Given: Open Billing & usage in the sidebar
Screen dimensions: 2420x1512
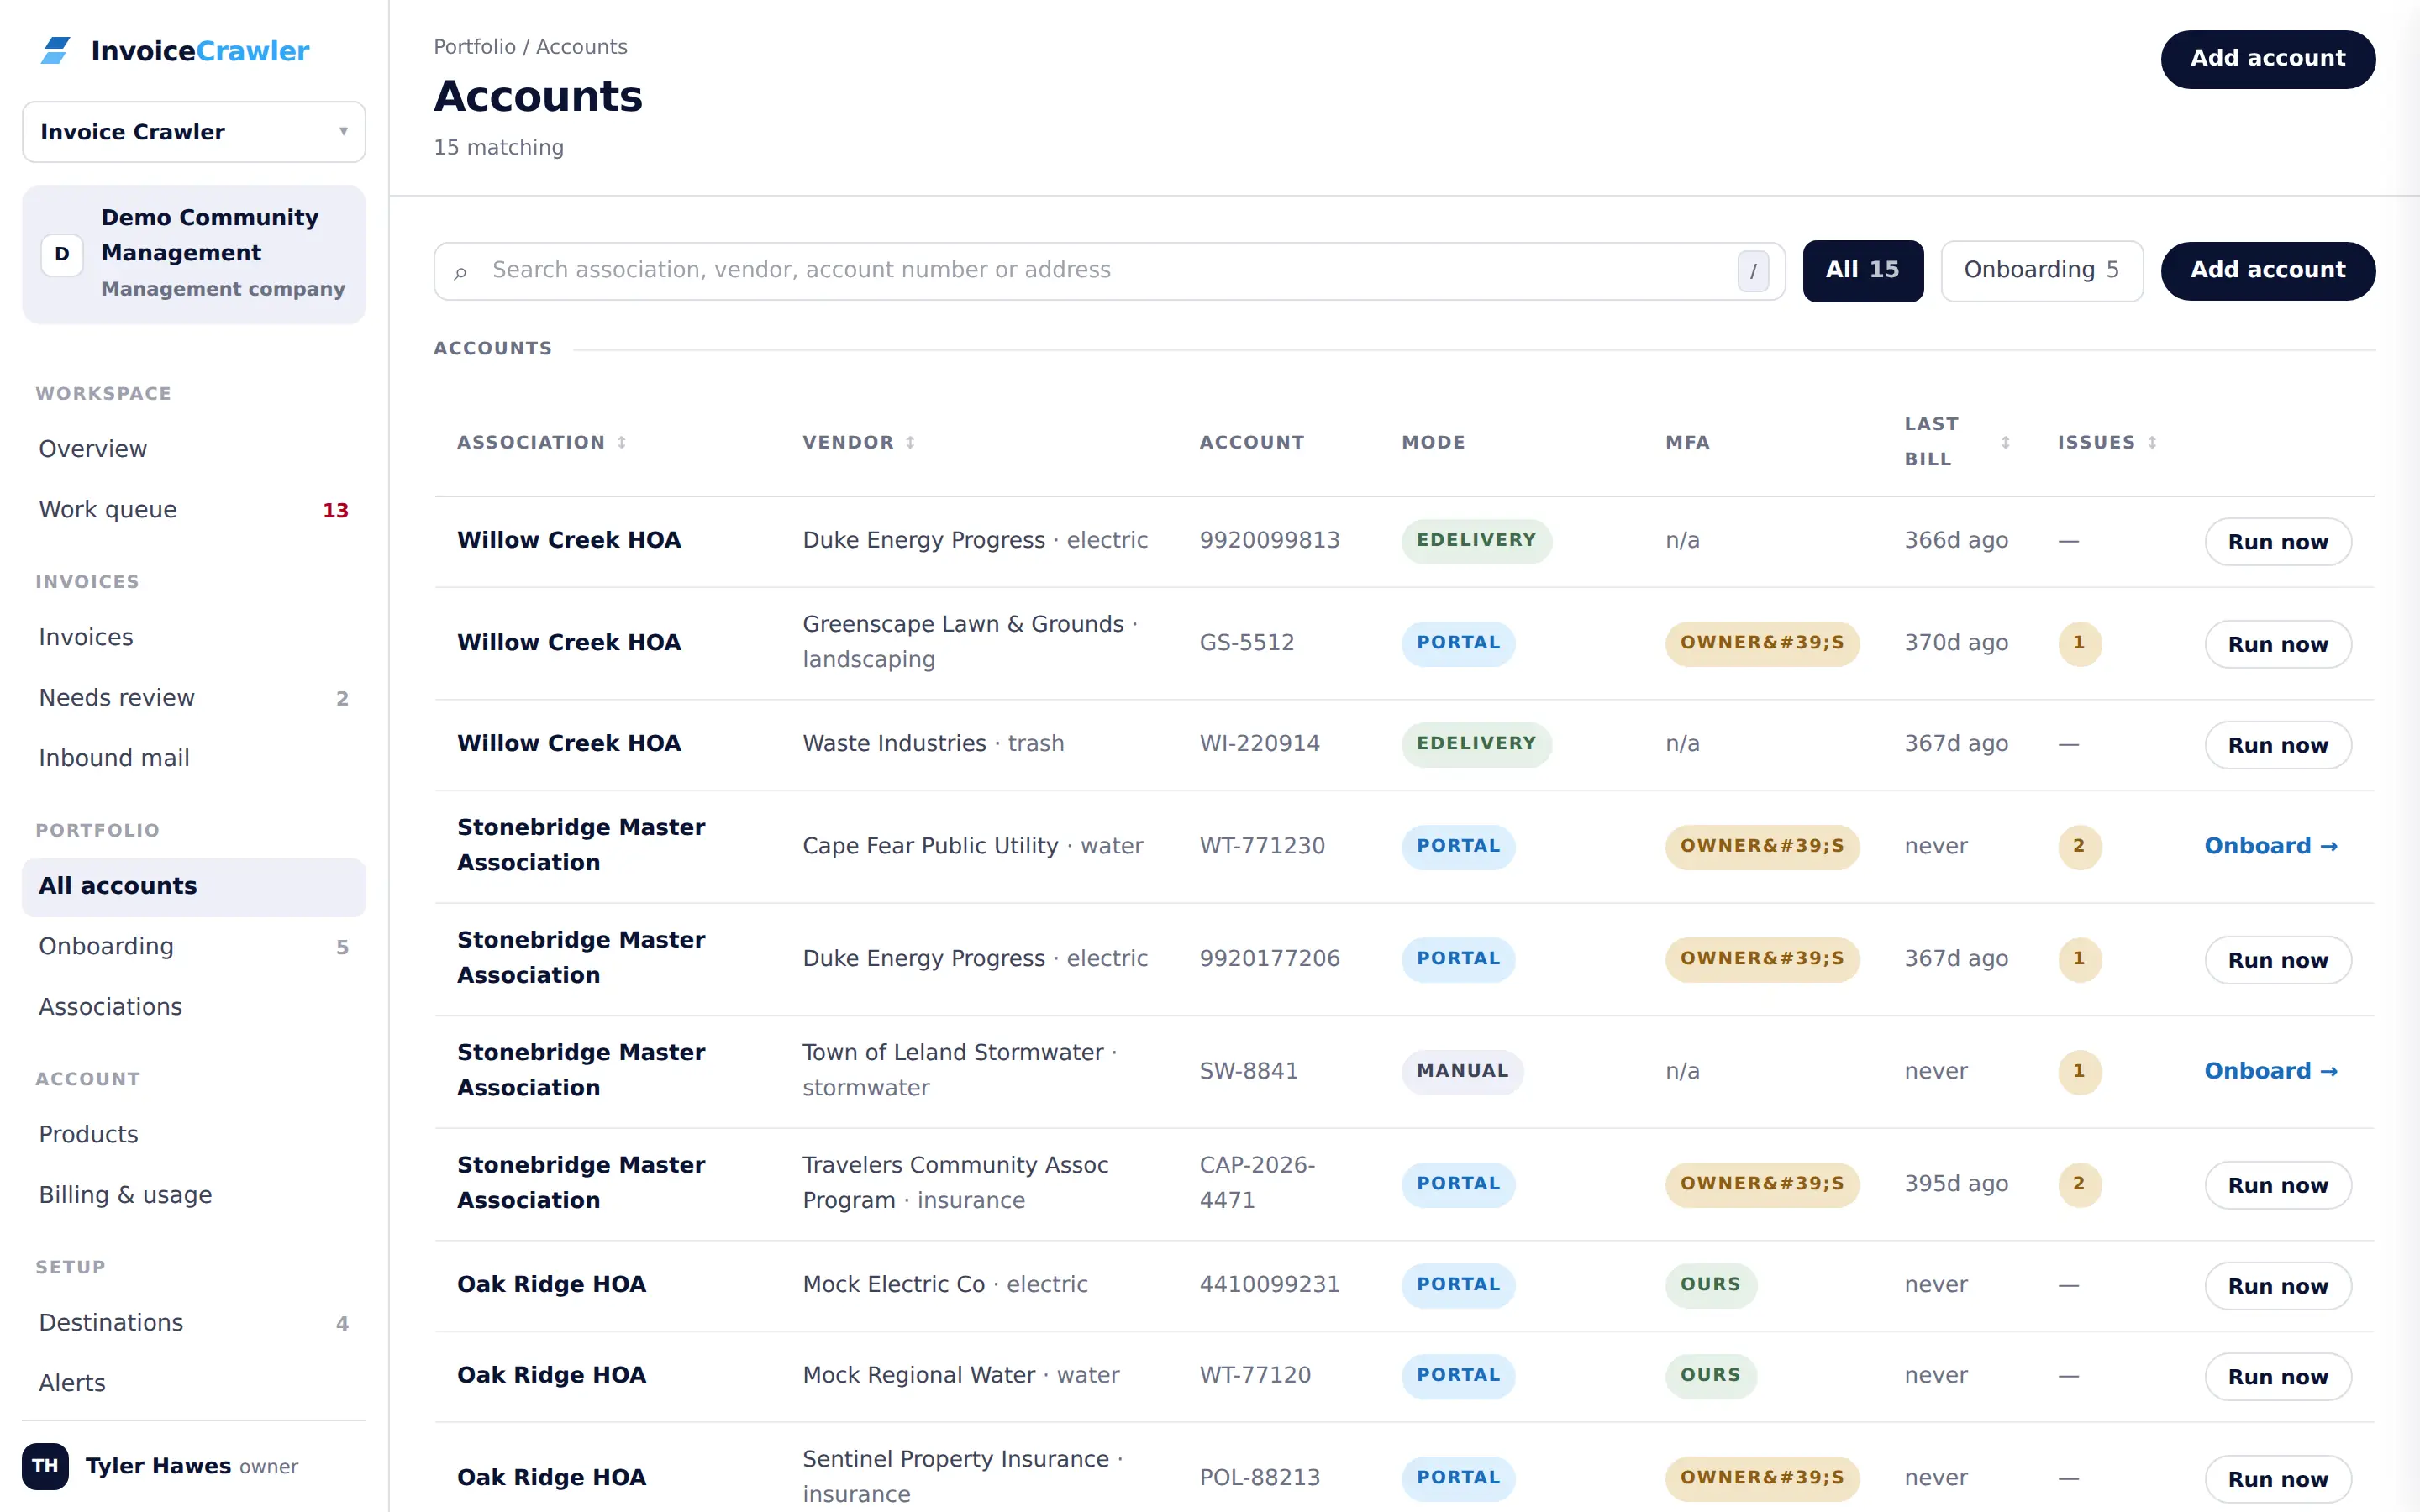Looking at the screenshot, I should click(x=194, y=1195).
